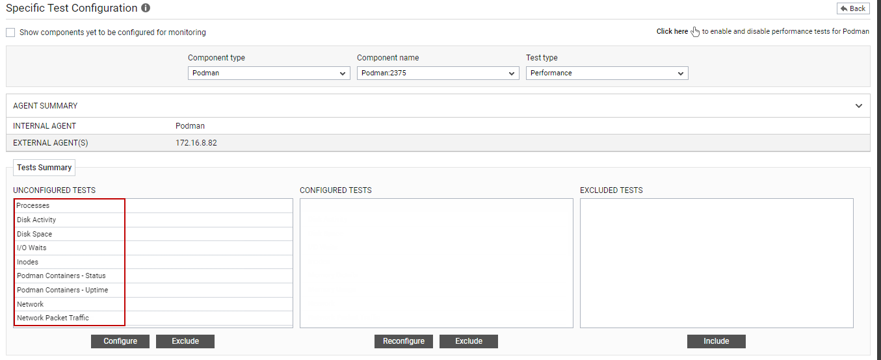881x360 pixels.
Task: Click Configure button under unconfigured tests
Action: (x=120, y=341)
